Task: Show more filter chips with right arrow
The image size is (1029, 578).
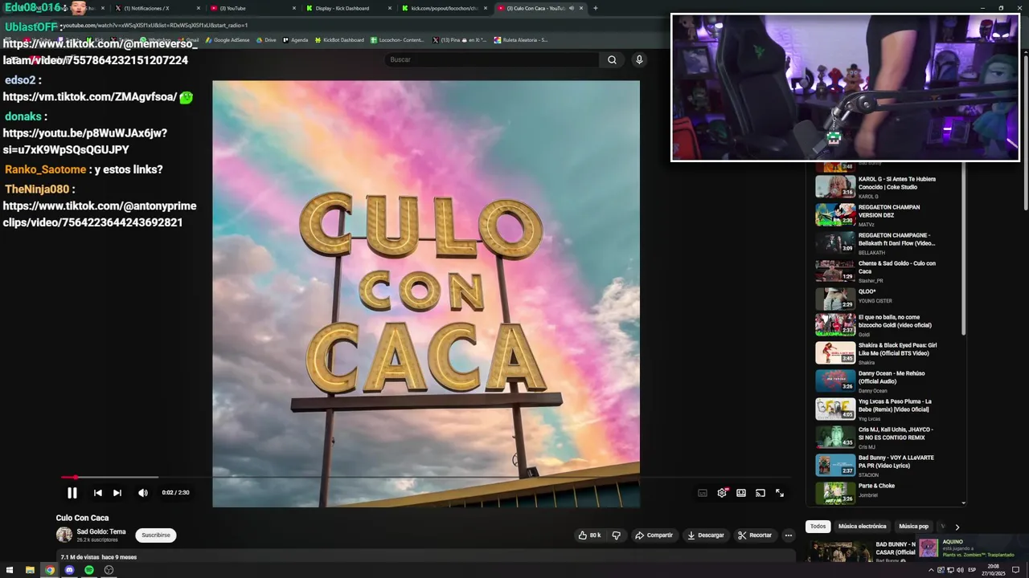Action: (957, 527)
